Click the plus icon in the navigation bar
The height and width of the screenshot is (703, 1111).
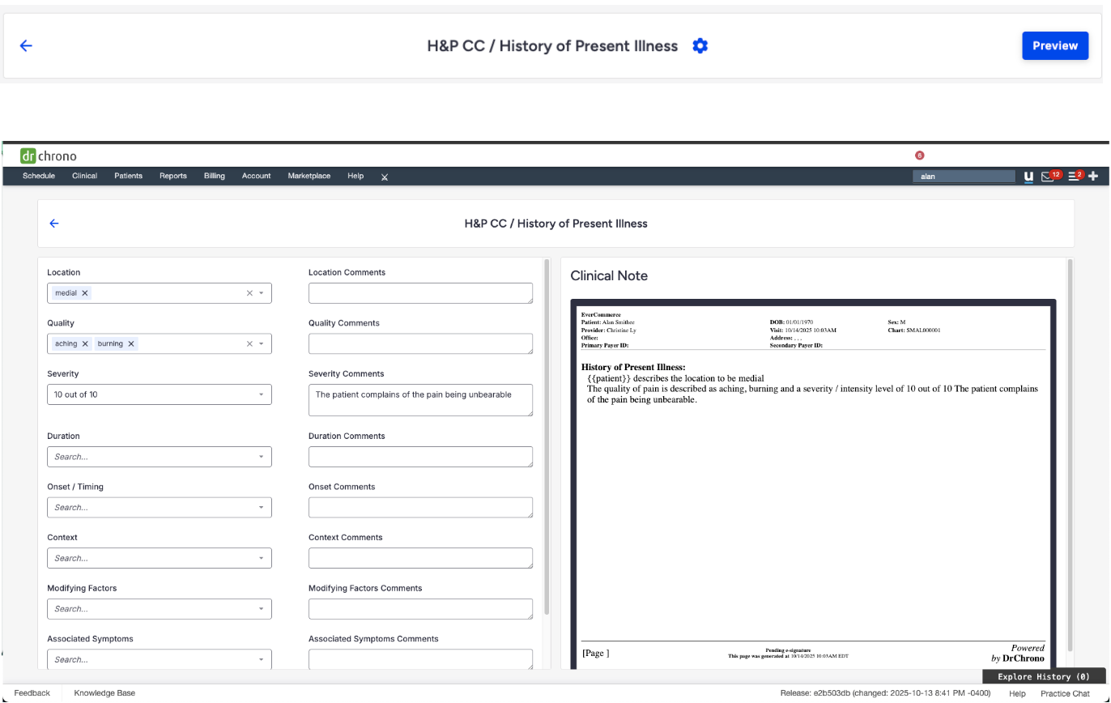tap(1093, 176)
